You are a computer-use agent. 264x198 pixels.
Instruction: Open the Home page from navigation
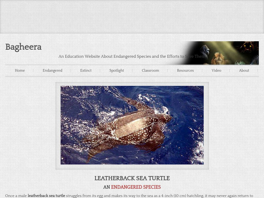coord(20,70)
